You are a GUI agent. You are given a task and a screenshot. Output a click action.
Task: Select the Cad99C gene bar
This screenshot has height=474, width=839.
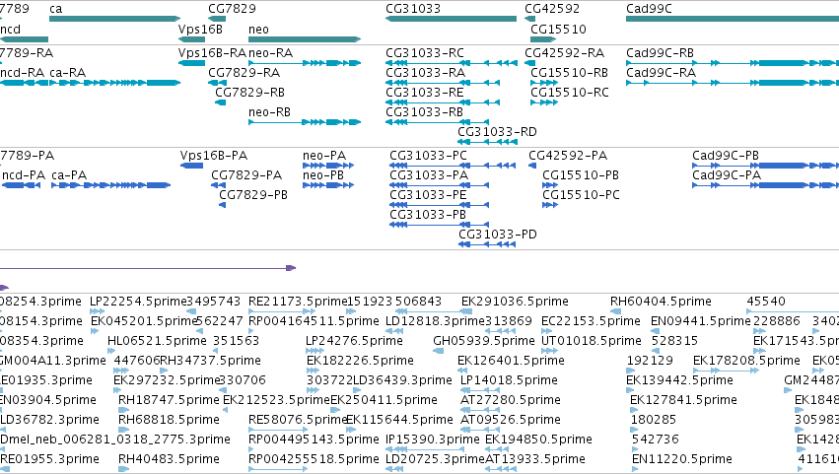point(733,19)
